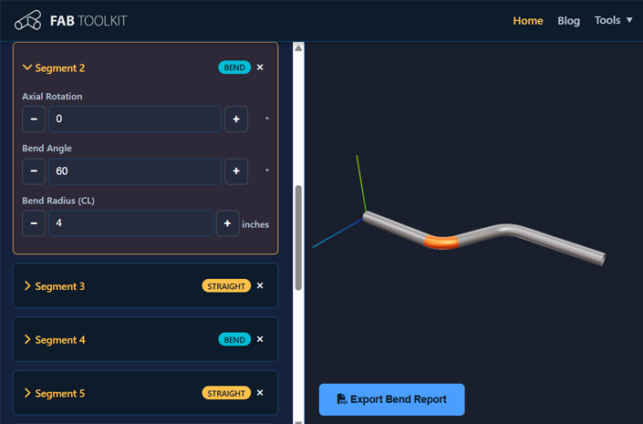Screen dimensions: 643x424
Task: Expand Segment 3 with its chevron
Action: pos(27,285)
